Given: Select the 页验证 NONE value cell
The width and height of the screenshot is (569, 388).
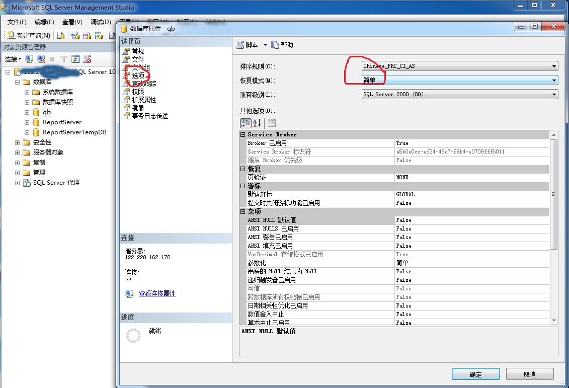Looking at the screenshot, I should point(472,178).
